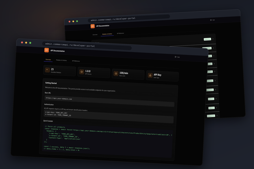Viewport: 254px width, 169px height.
Task: Click the Auth Type lock icon
Action: point(150,75)
